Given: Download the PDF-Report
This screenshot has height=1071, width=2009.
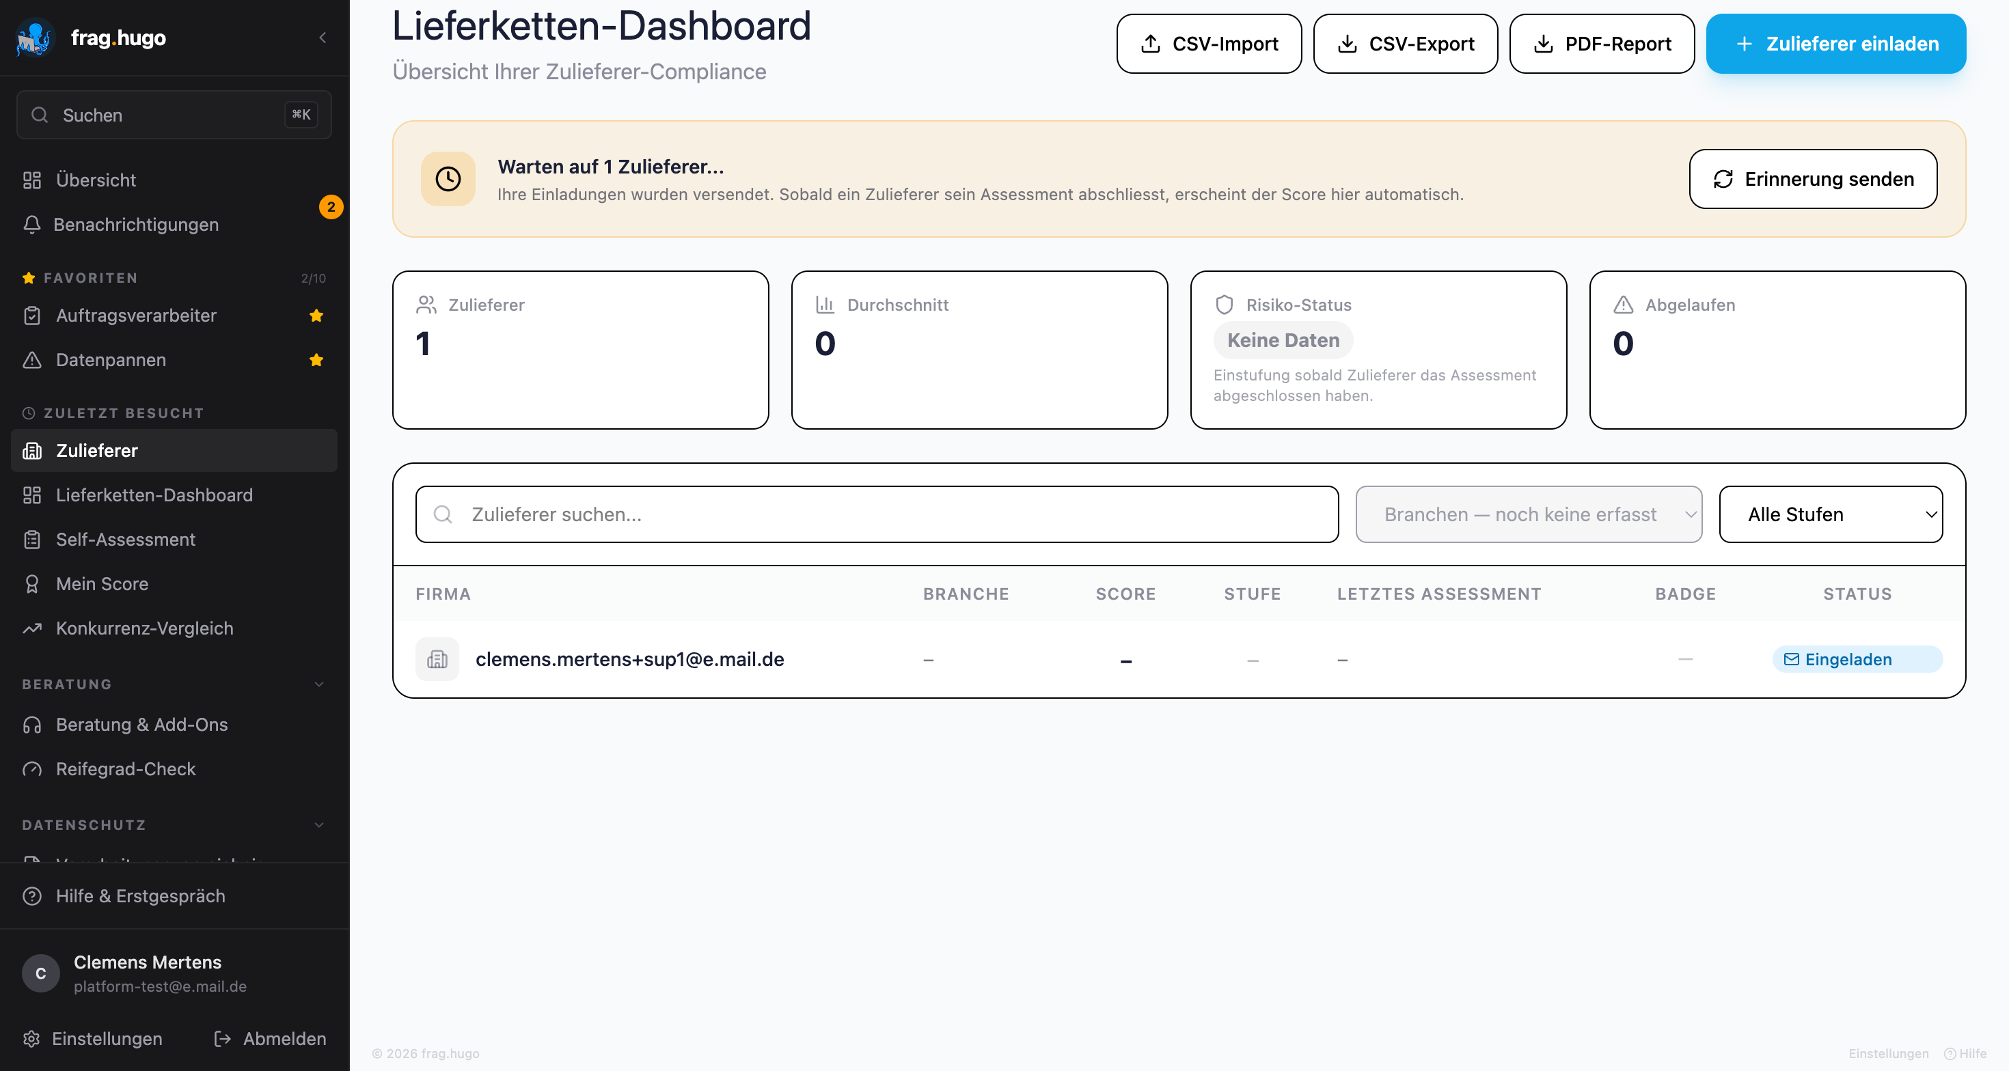Looking at the screenshot, I should [1602, 44].
